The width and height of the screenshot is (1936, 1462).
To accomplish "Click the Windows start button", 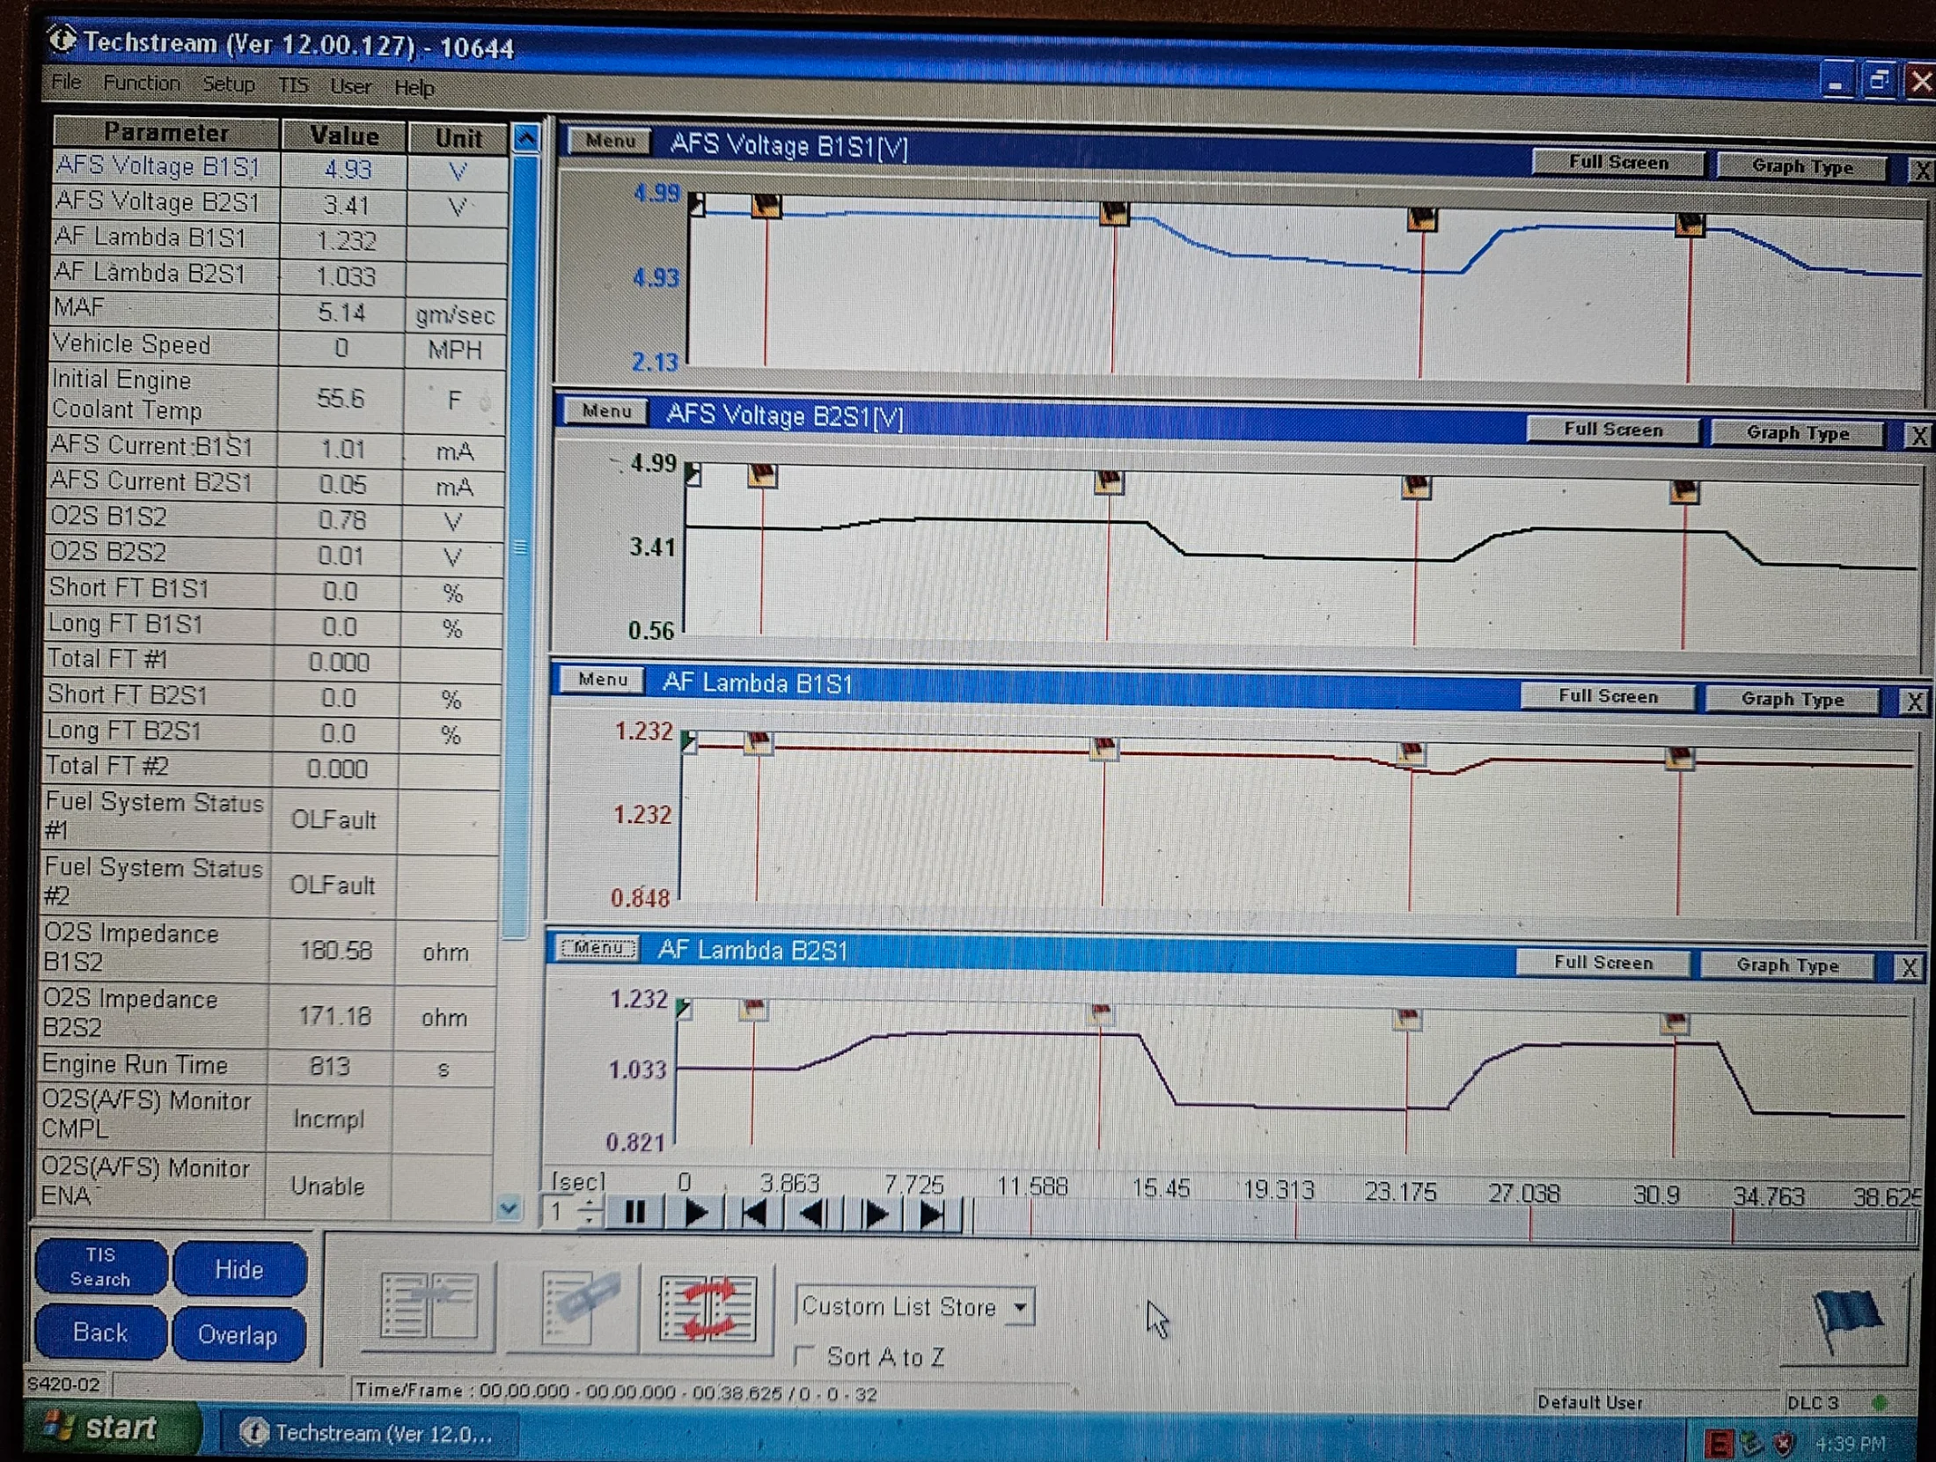I will (x=113, y=1428).
